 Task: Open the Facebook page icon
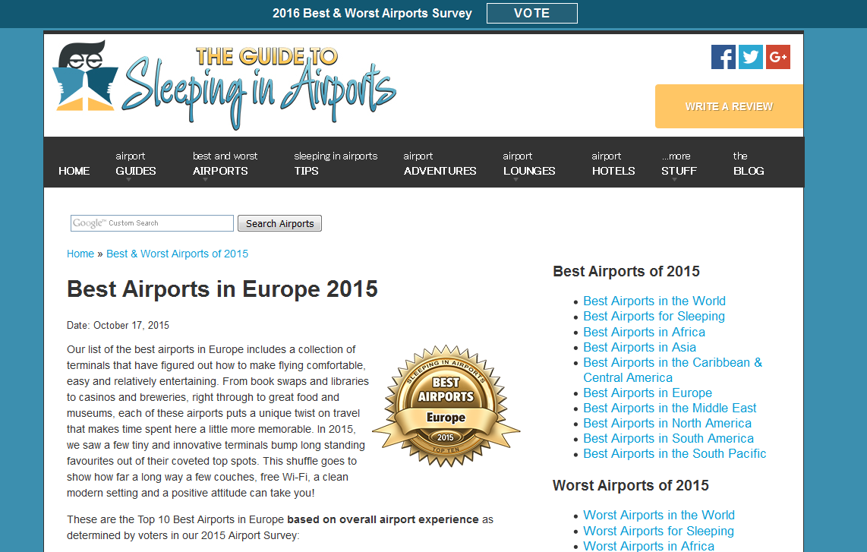724,57
